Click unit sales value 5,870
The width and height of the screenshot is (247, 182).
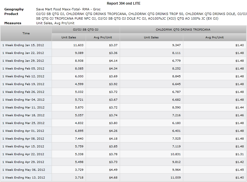[79, 108]
